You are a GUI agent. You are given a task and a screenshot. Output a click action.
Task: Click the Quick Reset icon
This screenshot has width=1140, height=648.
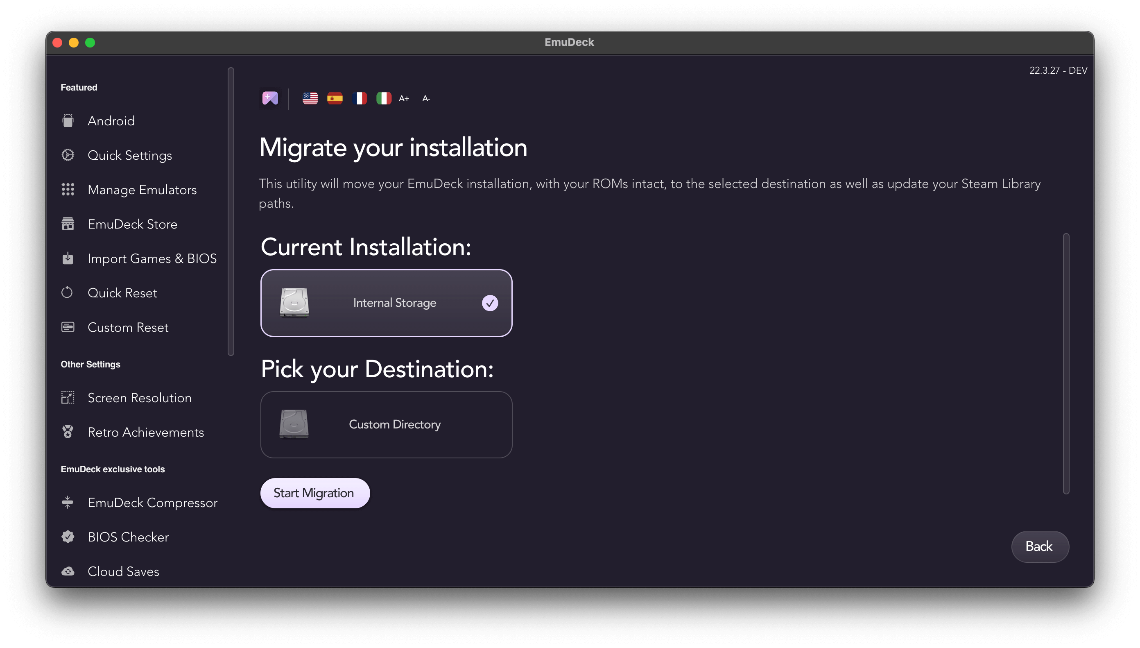(x=68, y=292)
